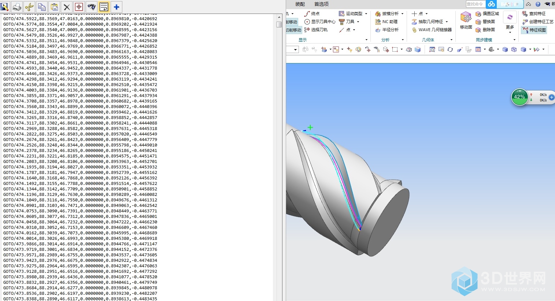Toggle the 特征视图 feature view
This screenshot has width=555, height=301.
pos(534,30)
